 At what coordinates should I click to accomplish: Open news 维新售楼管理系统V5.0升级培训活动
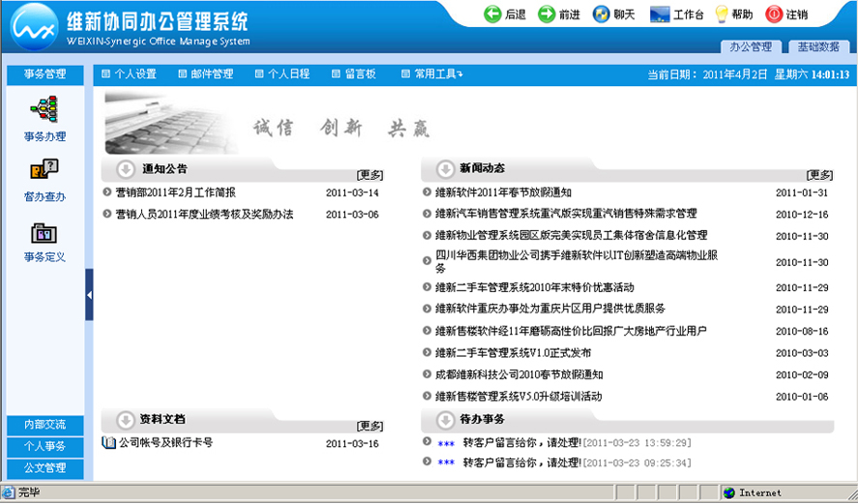(518, 397)
